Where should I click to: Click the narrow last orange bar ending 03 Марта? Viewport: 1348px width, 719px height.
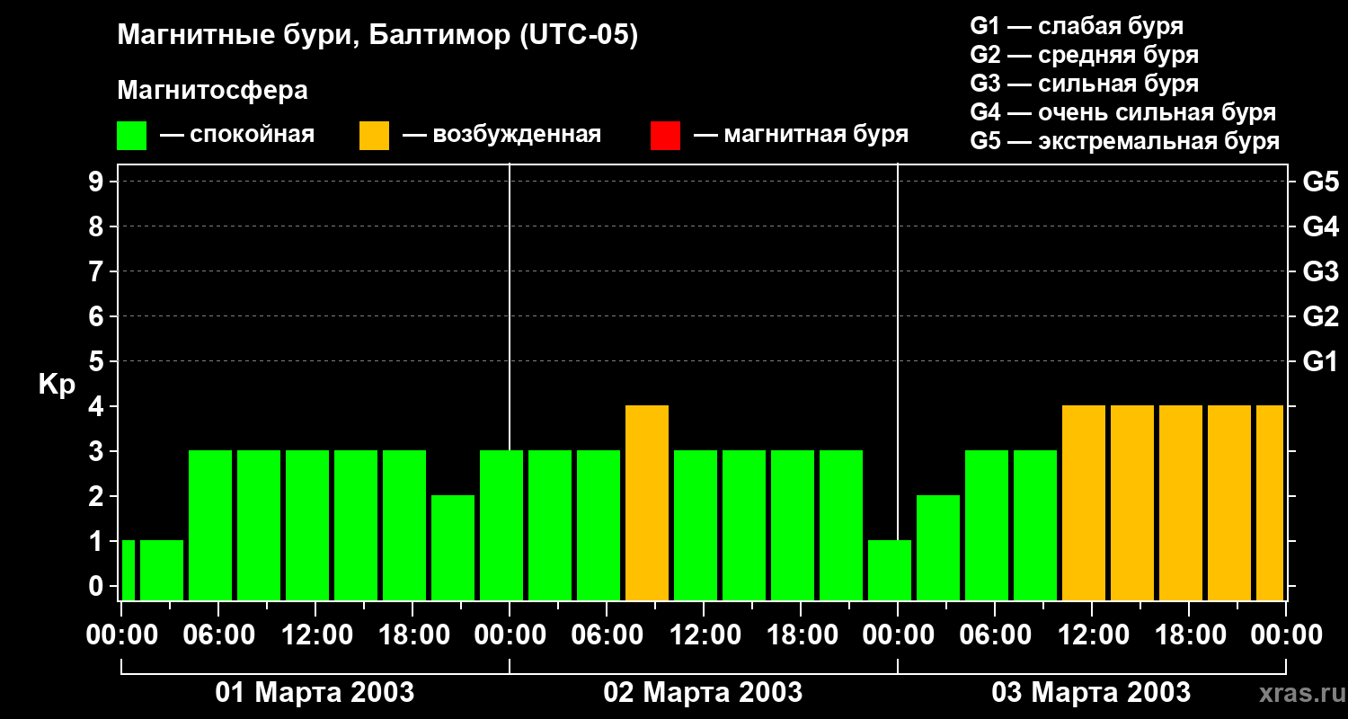[1270, 502]
